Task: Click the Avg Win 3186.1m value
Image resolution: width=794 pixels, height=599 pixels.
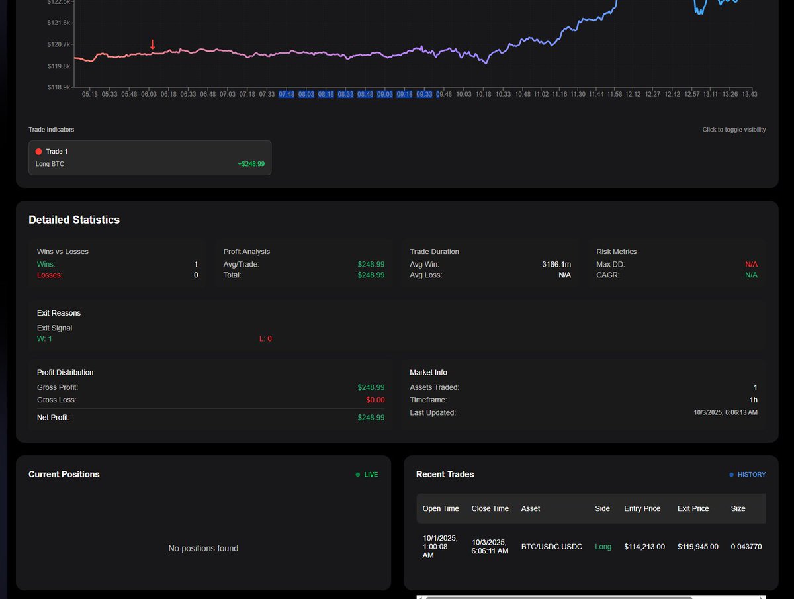Action: [x=556, y=265]
